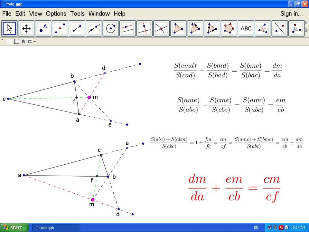The height and width of the screenshot is (232, 309).
Task: Toggle grid display in style bar
Action: tap(16, 42)
